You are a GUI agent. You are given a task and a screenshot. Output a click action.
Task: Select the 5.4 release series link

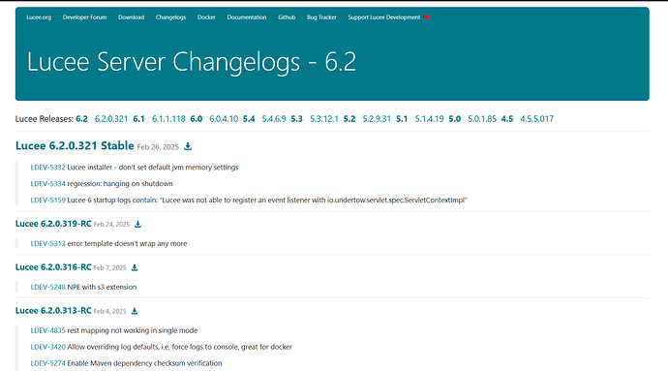pyautogui.click(x=249, y=119)
